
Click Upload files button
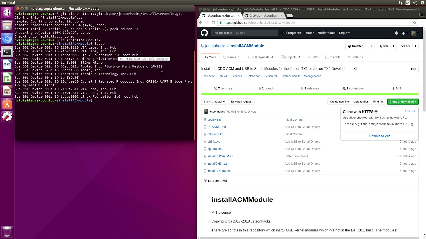point(361,102)
